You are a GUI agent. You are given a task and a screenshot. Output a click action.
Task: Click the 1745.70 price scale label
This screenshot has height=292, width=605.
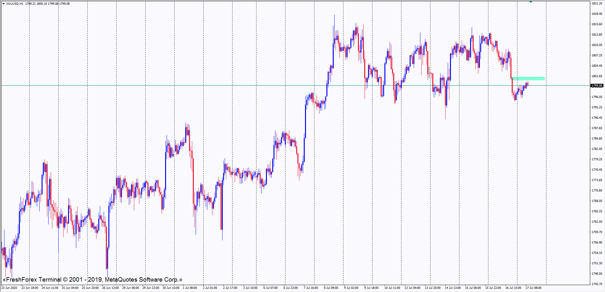597,284
